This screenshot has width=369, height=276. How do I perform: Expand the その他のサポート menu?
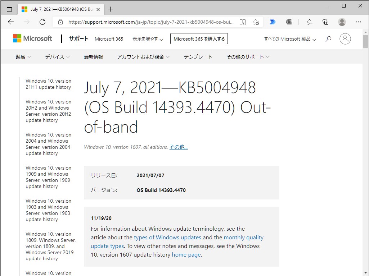pyautogui.click(x=248, y=57)
